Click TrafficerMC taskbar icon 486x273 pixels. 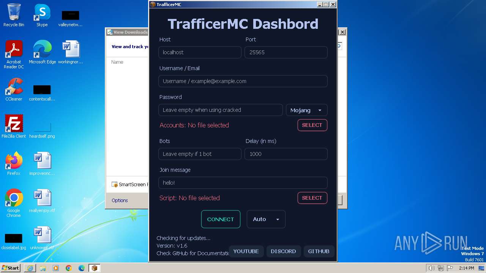coord(95,268)
